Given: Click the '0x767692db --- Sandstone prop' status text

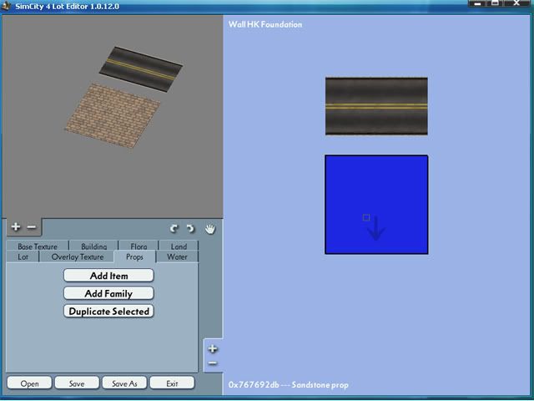Looking at the screenshot, I should coord(289,384).
